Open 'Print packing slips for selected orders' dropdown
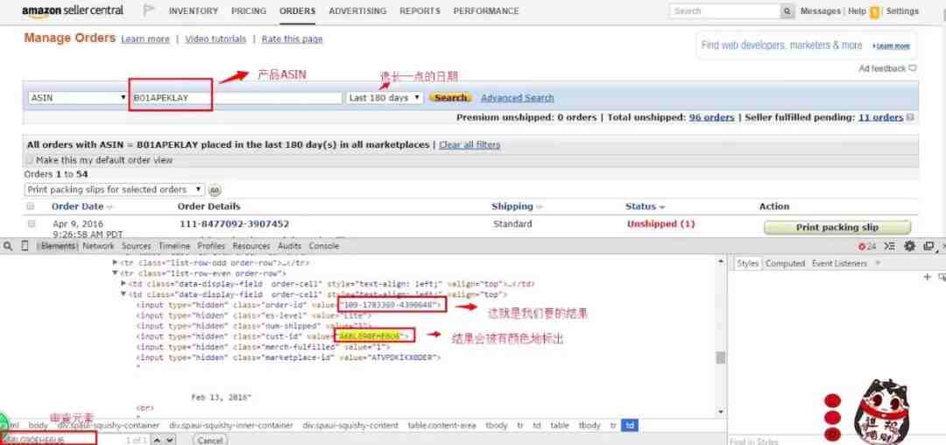This screenshot has height=445, width=946. tap(115, 189)
